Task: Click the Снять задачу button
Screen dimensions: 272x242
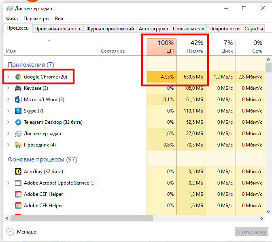Action: pyautogui.click(x=251, y=232)
